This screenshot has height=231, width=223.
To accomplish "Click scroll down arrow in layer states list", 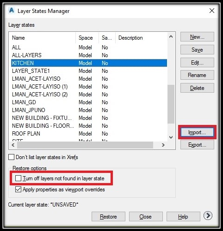I will click(x=171, y=137).
